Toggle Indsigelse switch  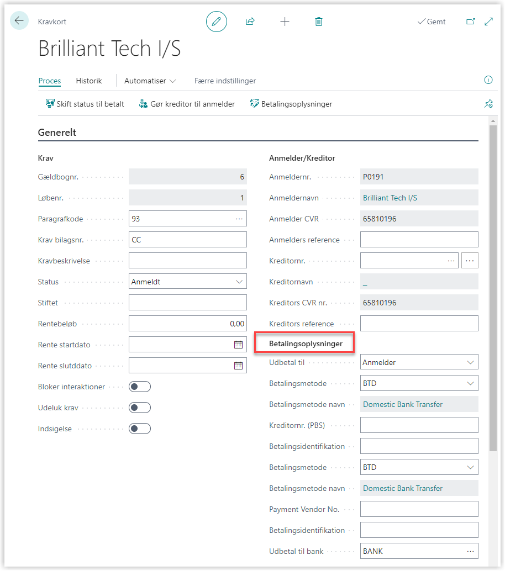(140, 429)
